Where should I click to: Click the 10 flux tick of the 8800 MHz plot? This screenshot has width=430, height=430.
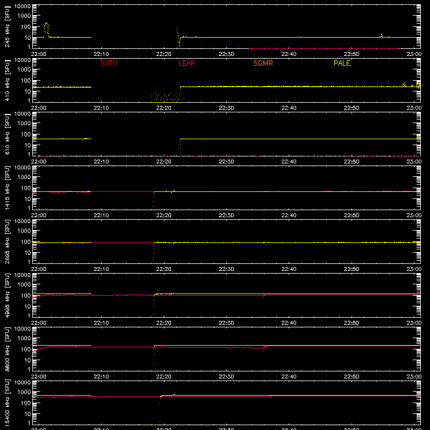(27, 360)
